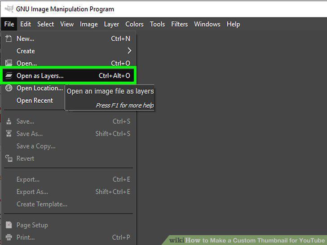Open the Colors menu

click(134, 24)
